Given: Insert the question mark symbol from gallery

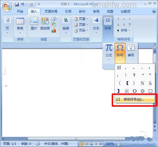Looking at the screenshot, I should point(134,75).
